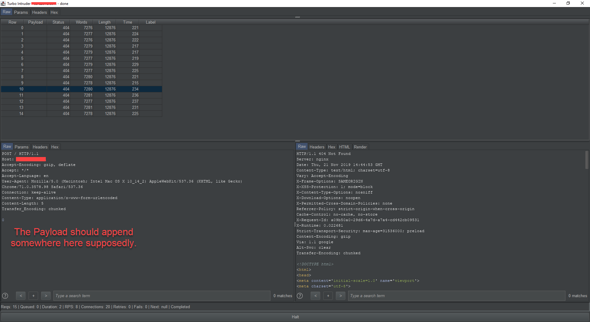Click the response panel vertical scrollbar

(587, 159)
